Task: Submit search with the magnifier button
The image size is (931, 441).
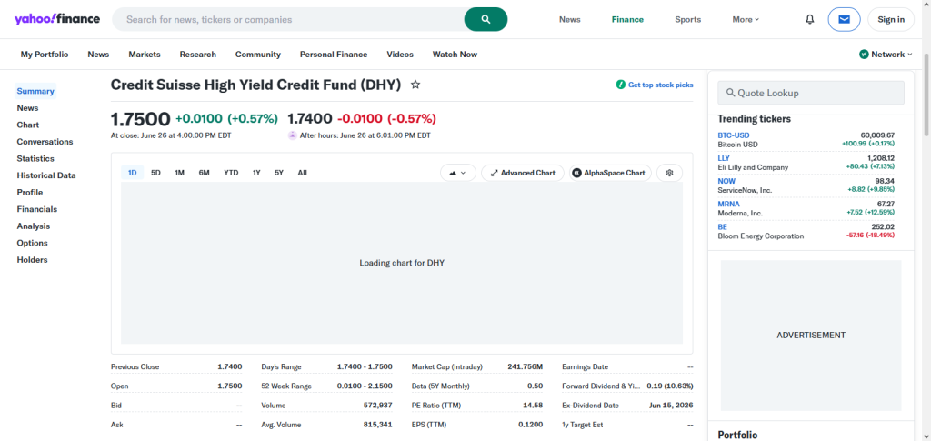Action: [x=486, y=20]
